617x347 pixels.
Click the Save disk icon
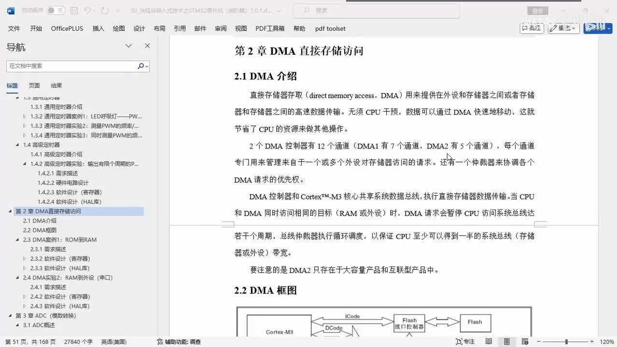(x=74, y=10)
